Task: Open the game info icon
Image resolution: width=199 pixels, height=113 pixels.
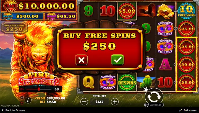Action: pos(28,100)
